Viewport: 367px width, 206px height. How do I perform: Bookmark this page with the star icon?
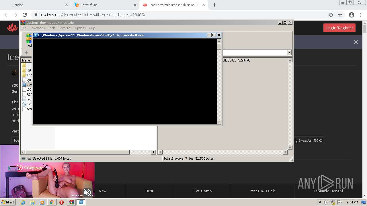tap(340, 15)
